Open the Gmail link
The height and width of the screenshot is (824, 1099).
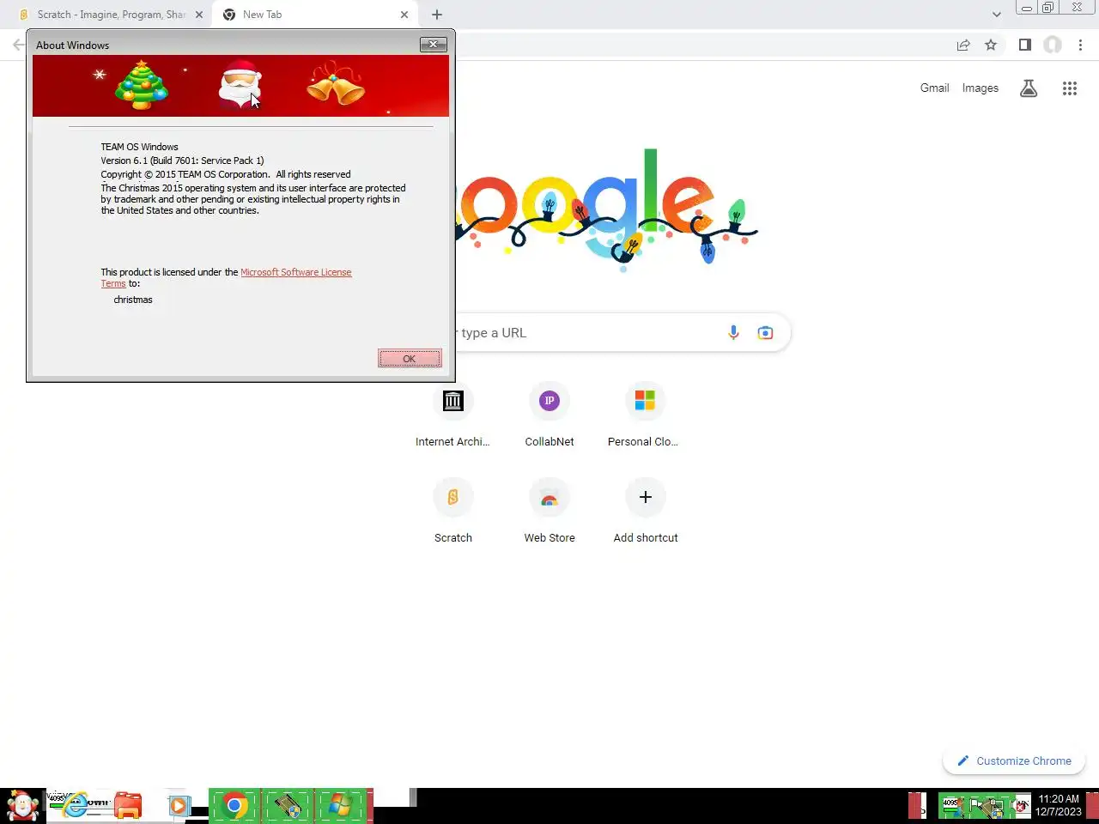[x=934, y=88]
